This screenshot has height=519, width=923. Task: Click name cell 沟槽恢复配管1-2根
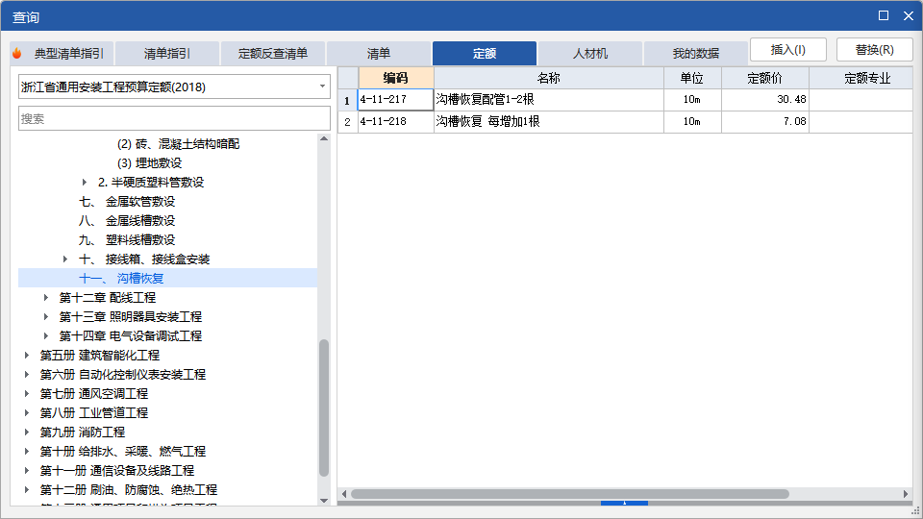click(549, 99)
